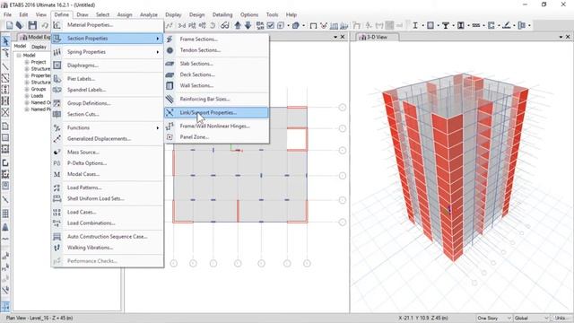The image size is (574, 323).
Task: Choose Pier Labels menu entry
Action: tap(108, 79)
